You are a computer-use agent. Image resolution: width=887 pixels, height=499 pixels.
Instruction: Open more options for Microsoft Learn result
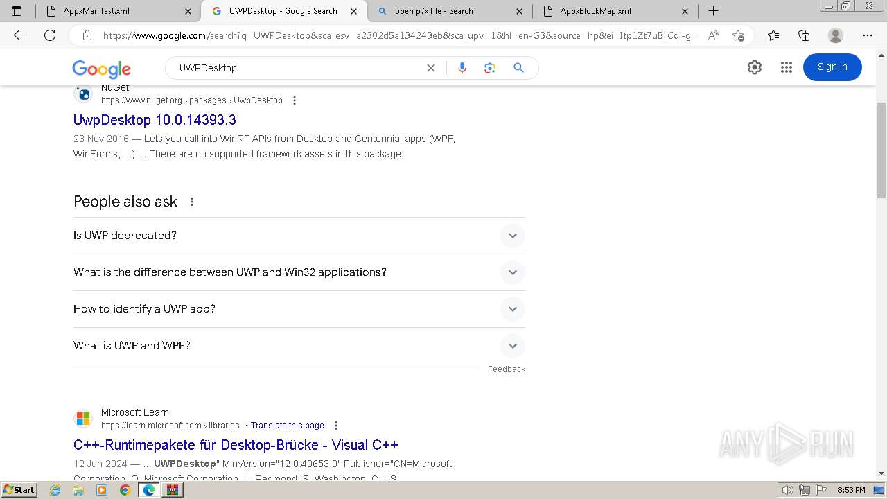tap(336, 426)
